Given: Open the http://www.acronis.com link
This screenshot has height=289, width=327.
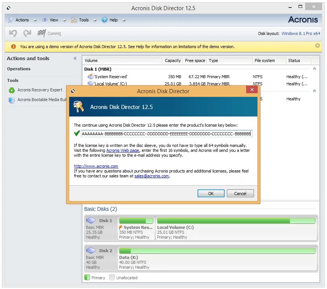Looking at the screenshot, I should pyautogui.click(x=96, y=166).
